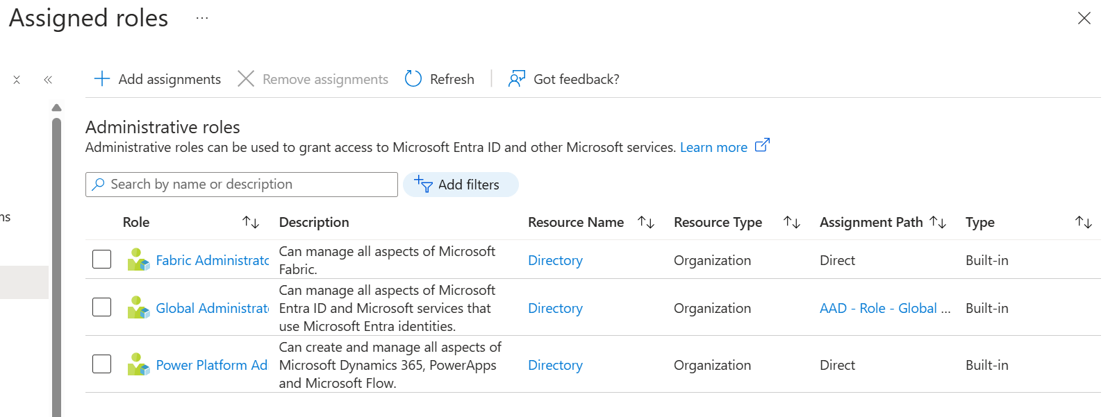Viewport: 1117px width, 417px height.
Task: Collapse the side menu with the double chevron
Action: (48, 80)
